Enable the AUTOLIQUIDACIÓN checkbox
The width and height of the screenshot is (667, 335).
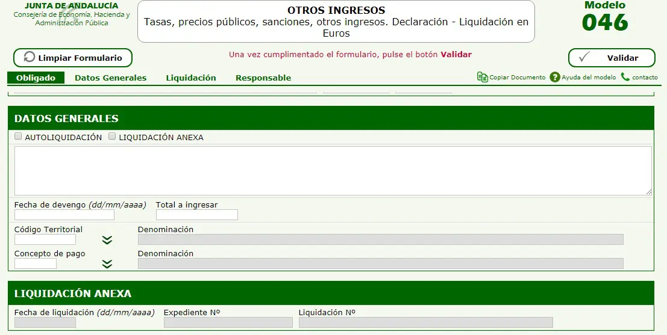(18, 137)
